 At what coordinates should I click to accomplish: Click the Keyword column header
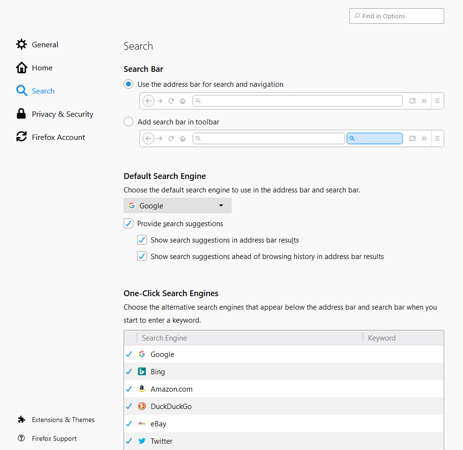click(403, 338)
